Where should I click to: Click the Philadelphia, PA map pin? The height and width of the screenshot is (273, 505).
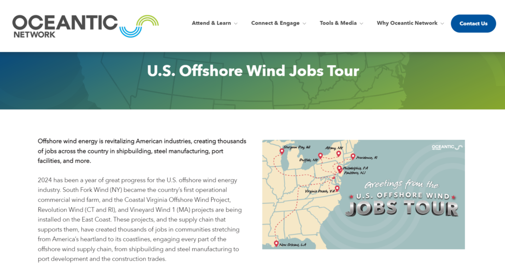coord(339,168)
